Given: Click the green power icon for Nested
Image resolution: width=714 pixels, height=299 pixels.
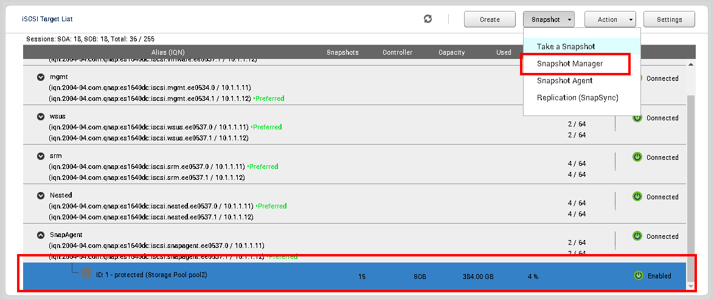Looking at the screenshot, I should (x=637, y=197).
